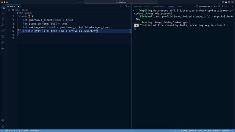235x132 pixels.
Task: Go forward using the navigation arrow
Action: pos(82,2)
